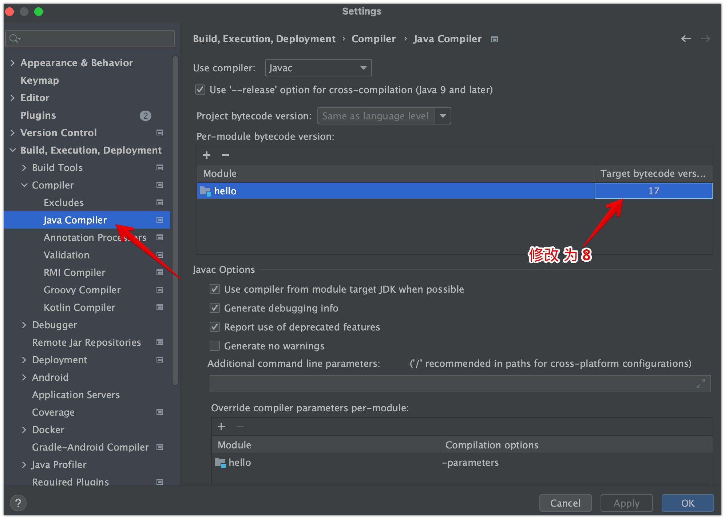
Task: Open the Use compiler Javac dropdown
Action: [x=318, y=68]
